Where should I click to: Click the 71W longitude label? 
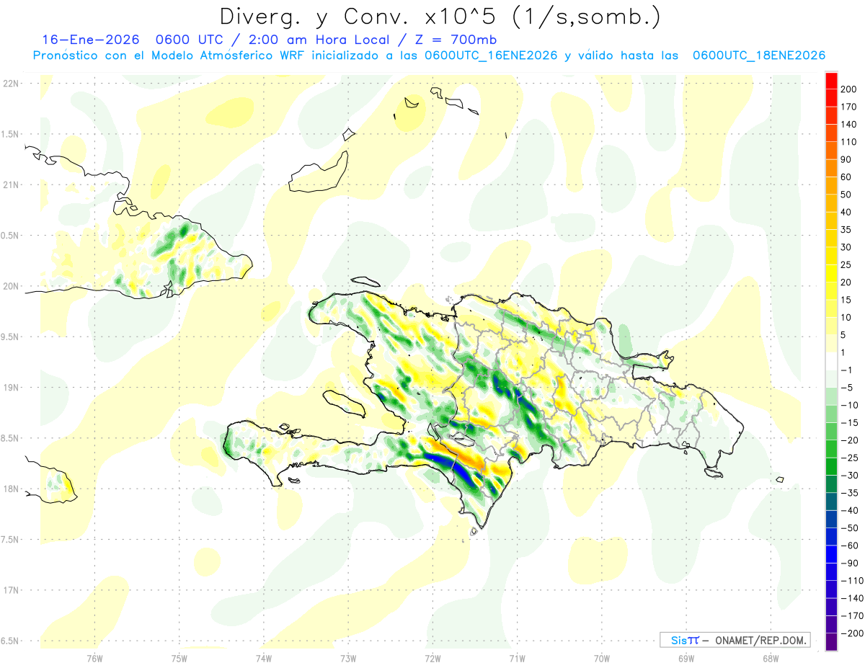tap(517, 659)
